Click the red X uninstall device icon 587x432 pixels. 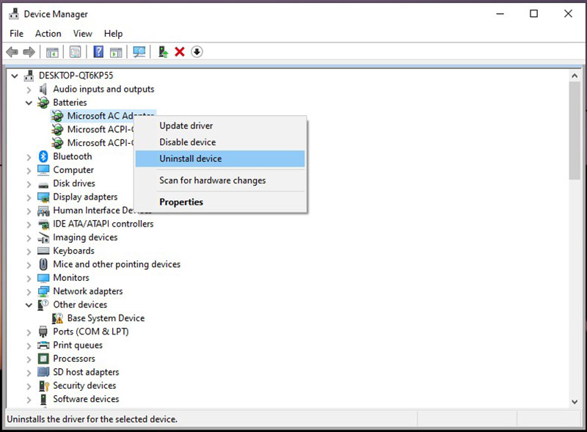point(180,51)
